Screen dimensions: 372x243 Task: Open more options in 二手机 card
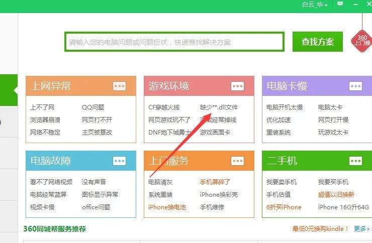(355, 161)
